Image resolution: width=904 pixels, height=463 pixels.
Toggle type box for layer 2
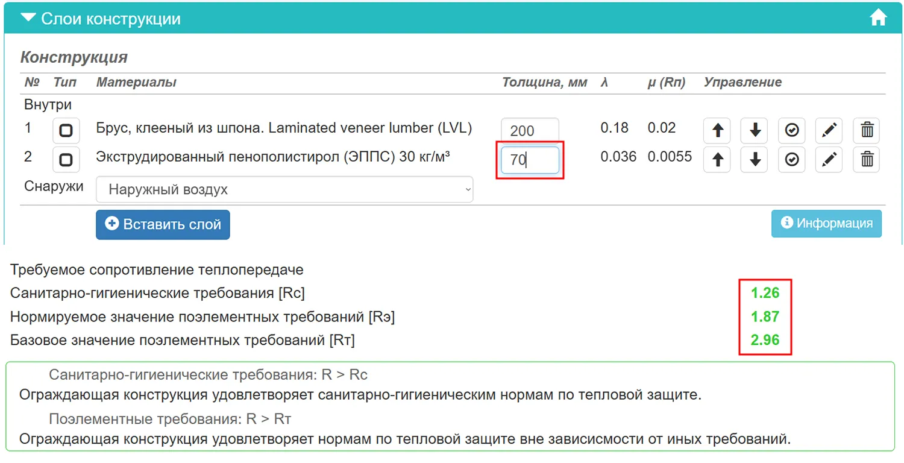coord(66,159)
